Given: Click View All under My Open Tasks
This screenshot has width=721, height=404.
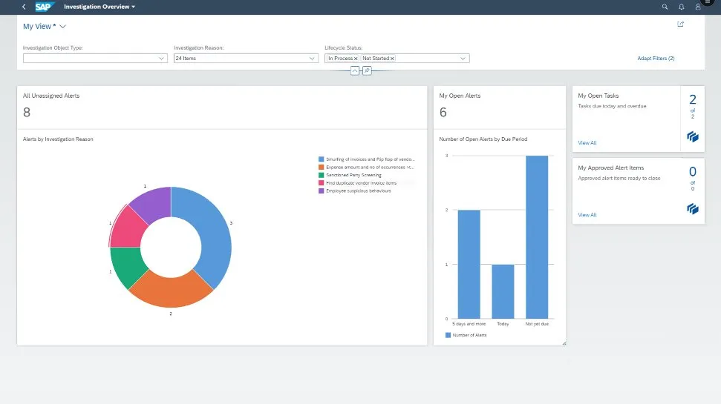Looking at the screenshot, I should (587, 142).
